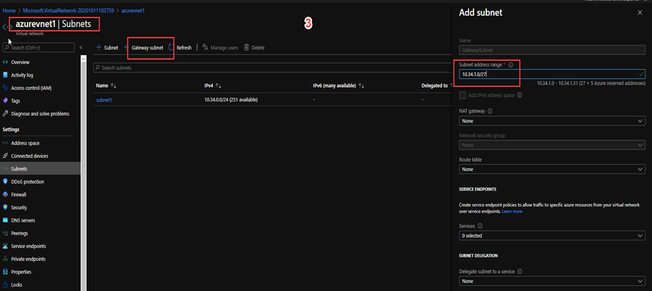Screen dimensions: 652x291
Task: Click the Home breadcrumb link
Action: tap(8, 10)
